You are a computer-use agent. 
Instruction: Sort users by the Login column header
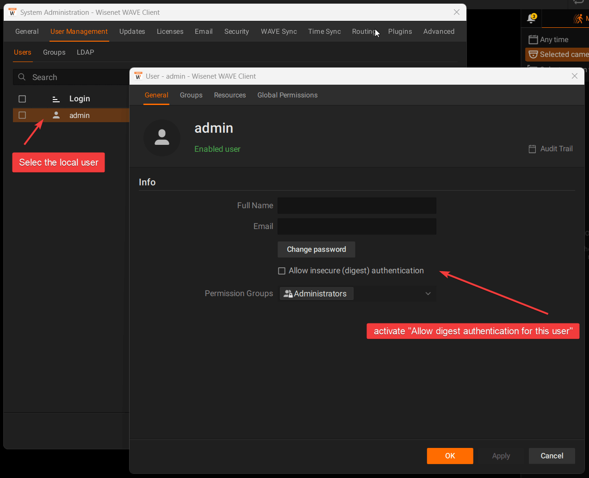pyautogui.click(x=80, y=99)
